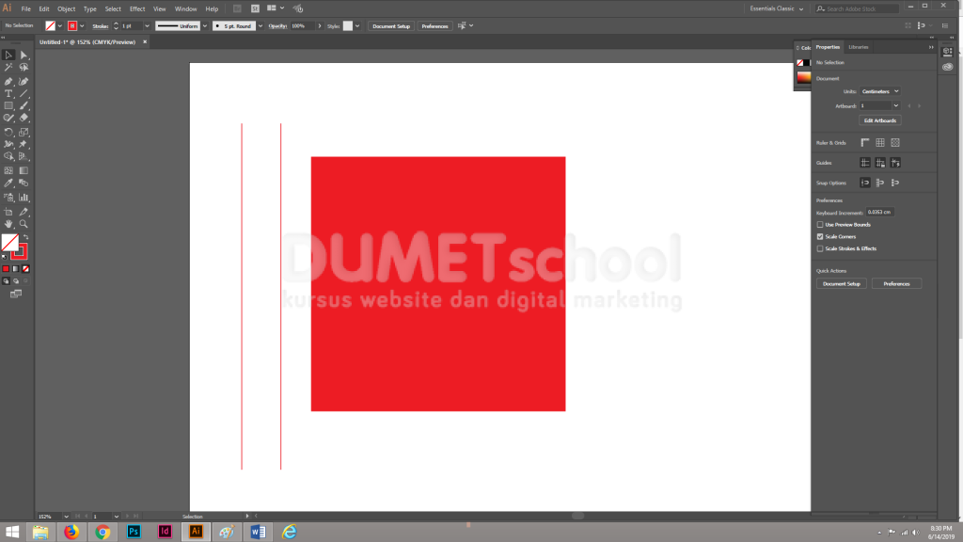Toggle Smart Guides button
963x542 pixels.
(895, 163)
